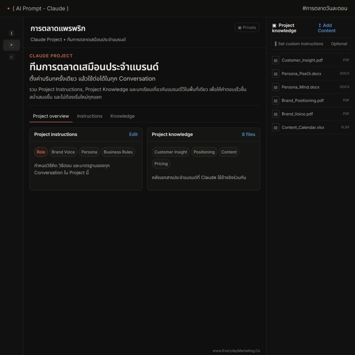Click the lock icon in Private badge
Viewport: 355px width, 355px height.
[240, 28]
